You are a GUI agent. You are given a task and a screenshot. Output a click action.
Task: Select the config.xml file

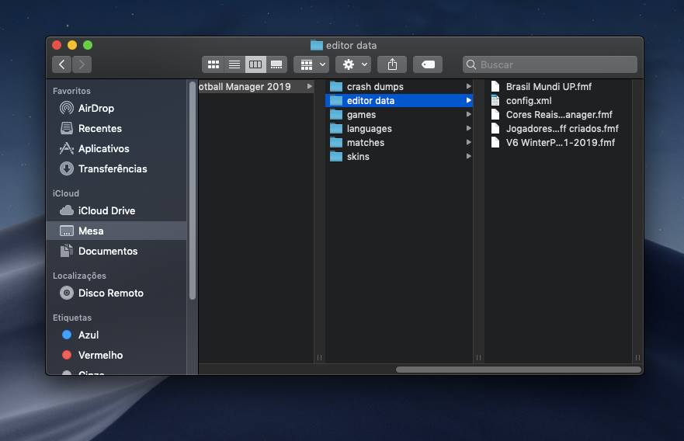point(558,101)
